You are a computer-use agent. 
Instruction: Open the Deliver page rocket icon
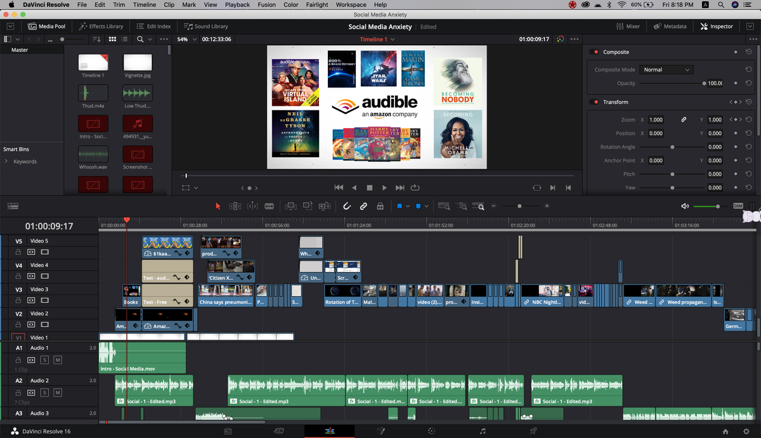tap(533, 431)
